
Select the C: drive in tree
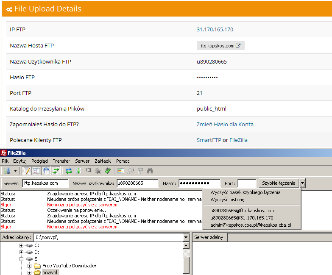[36, 245]
